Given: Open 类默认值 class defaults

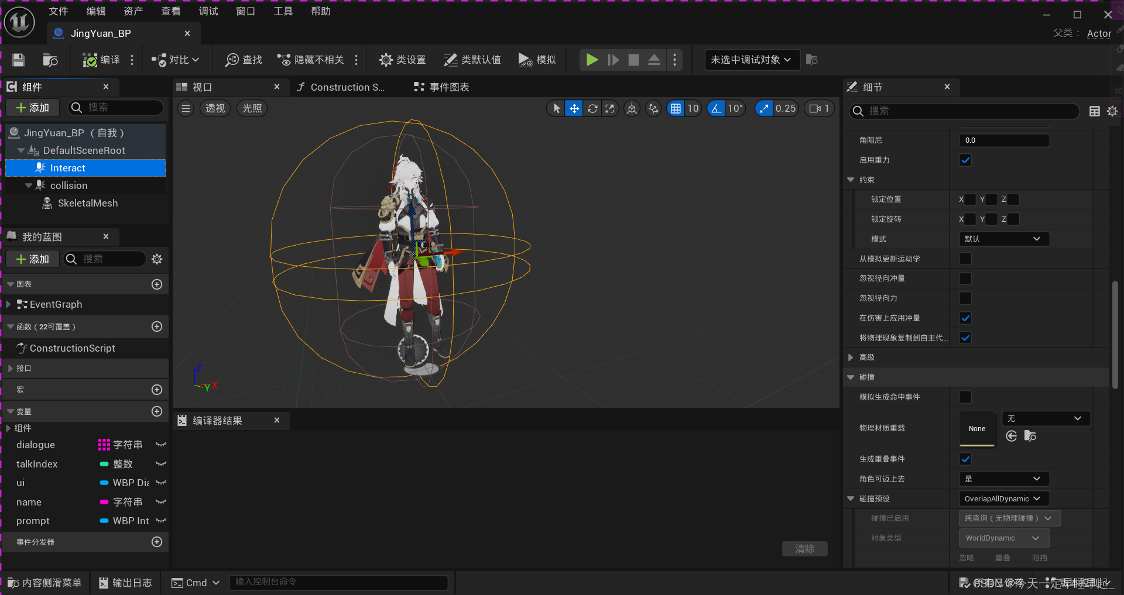Looking at the screenshot, I should tap(472, 60).
